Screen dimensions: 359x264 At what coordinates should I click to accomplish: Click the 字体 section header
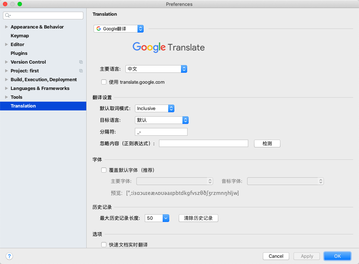[97, 159]
